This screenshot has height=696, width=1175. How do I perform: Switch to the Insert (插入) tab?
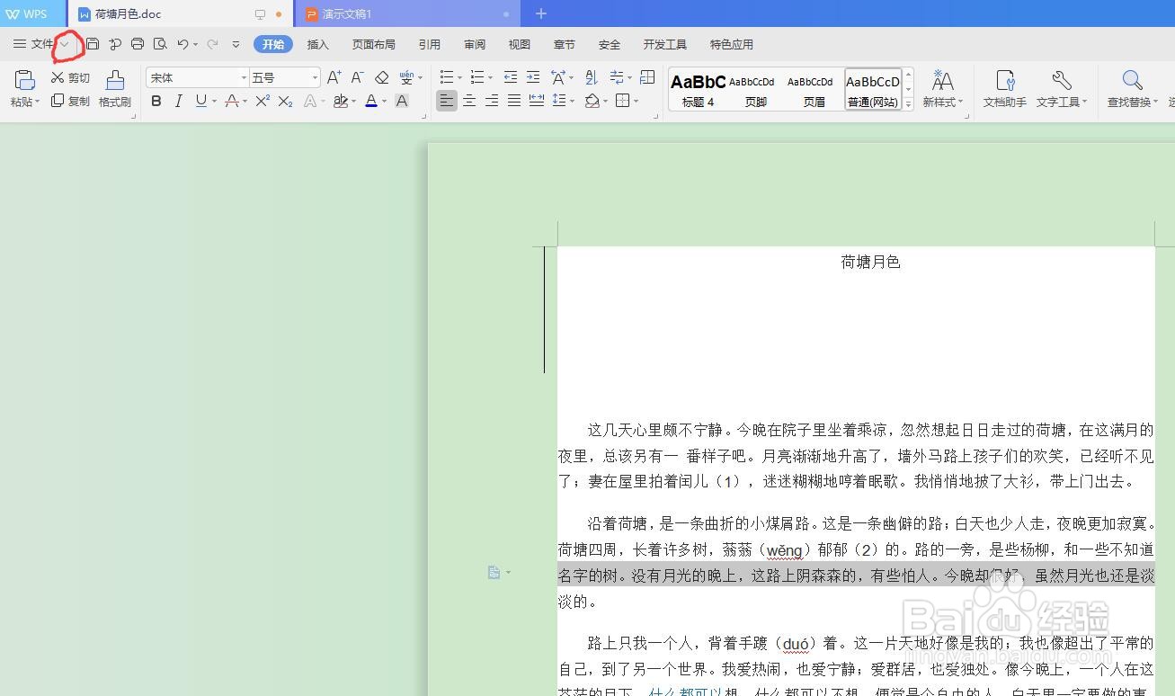point(318,44)
